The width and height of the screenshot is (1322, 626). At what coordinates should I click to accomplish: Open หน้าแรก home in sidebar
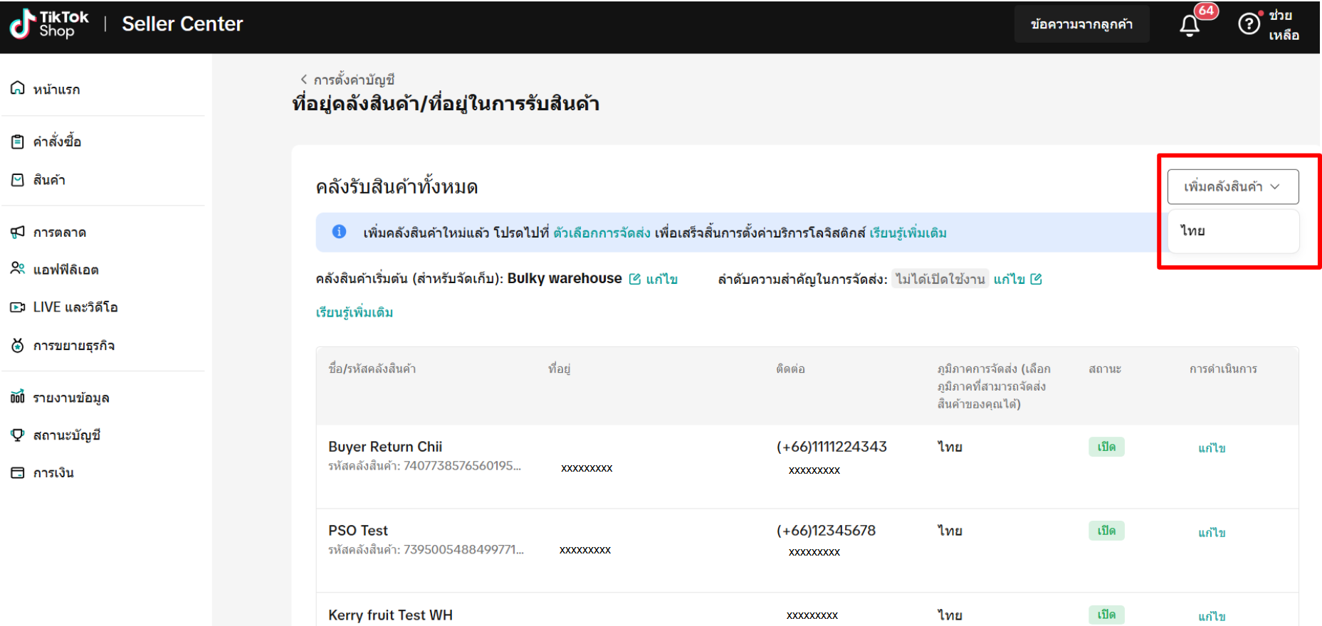[x=56, y=89]
